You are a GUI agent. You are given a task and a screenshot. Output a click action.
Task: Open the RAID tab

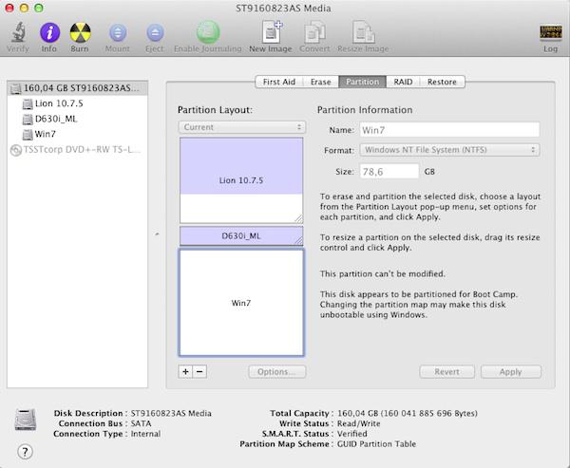(403, 82)
